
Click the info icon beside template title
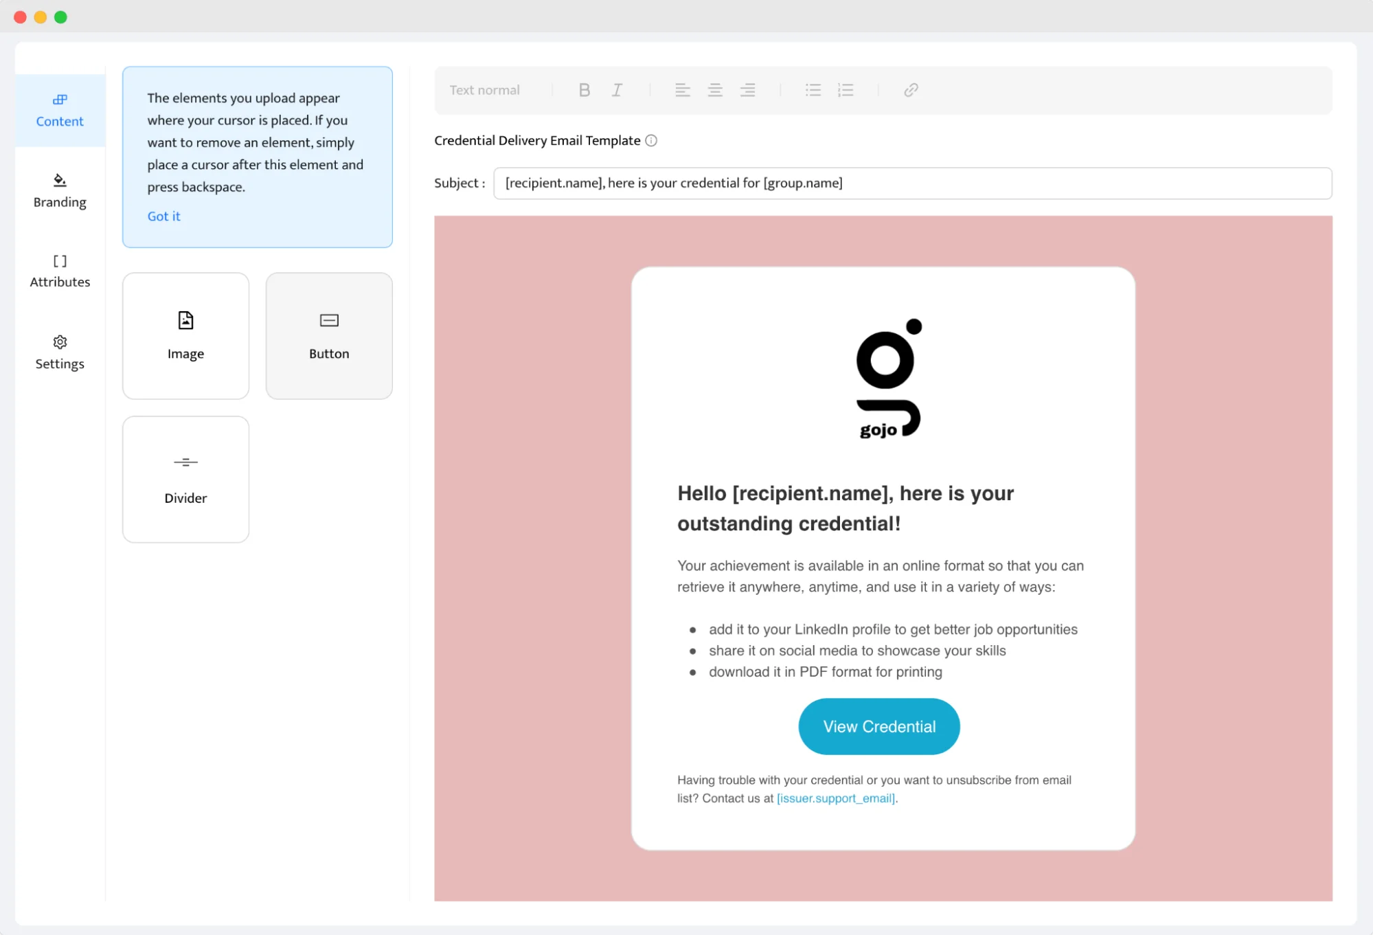click(x=651, y=141)
